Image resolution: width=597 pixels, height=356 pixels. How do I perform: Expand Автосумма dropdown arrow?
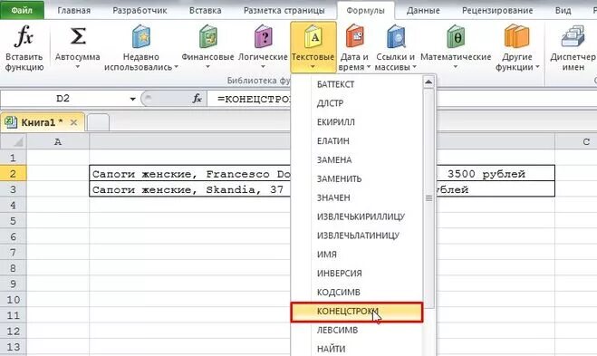(x=77, y=67)
